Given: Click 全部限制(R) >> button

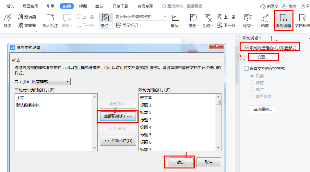Looking at the screenshot, I should pos(118,116).
